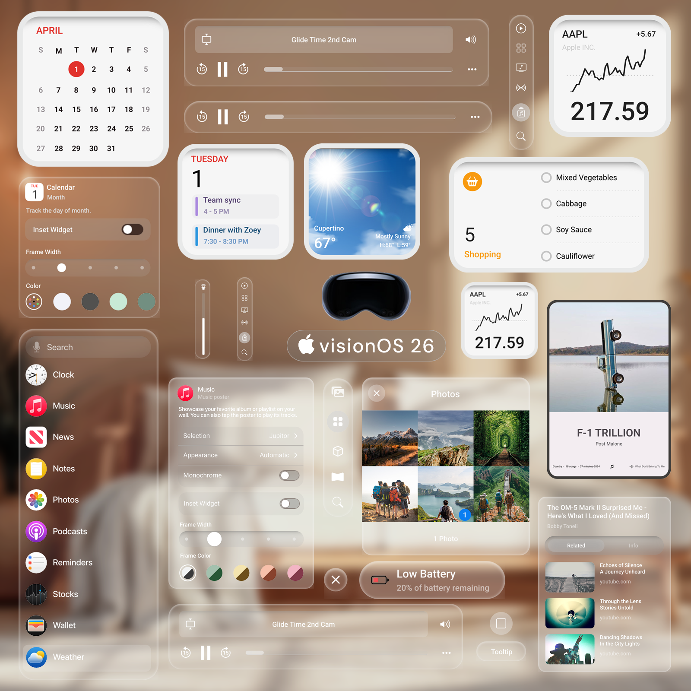
Task: Click the Tooltip button
Action: tap(501, 652)
